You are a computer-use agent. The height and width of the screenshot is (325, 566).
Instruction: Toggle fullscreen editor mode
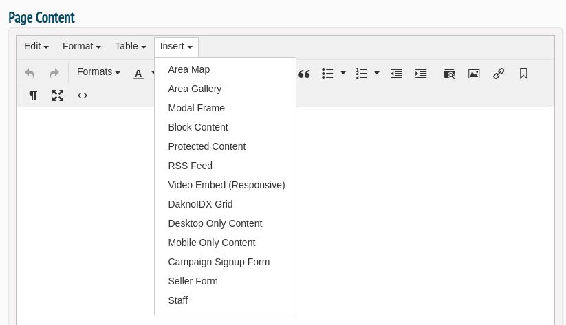58,96
